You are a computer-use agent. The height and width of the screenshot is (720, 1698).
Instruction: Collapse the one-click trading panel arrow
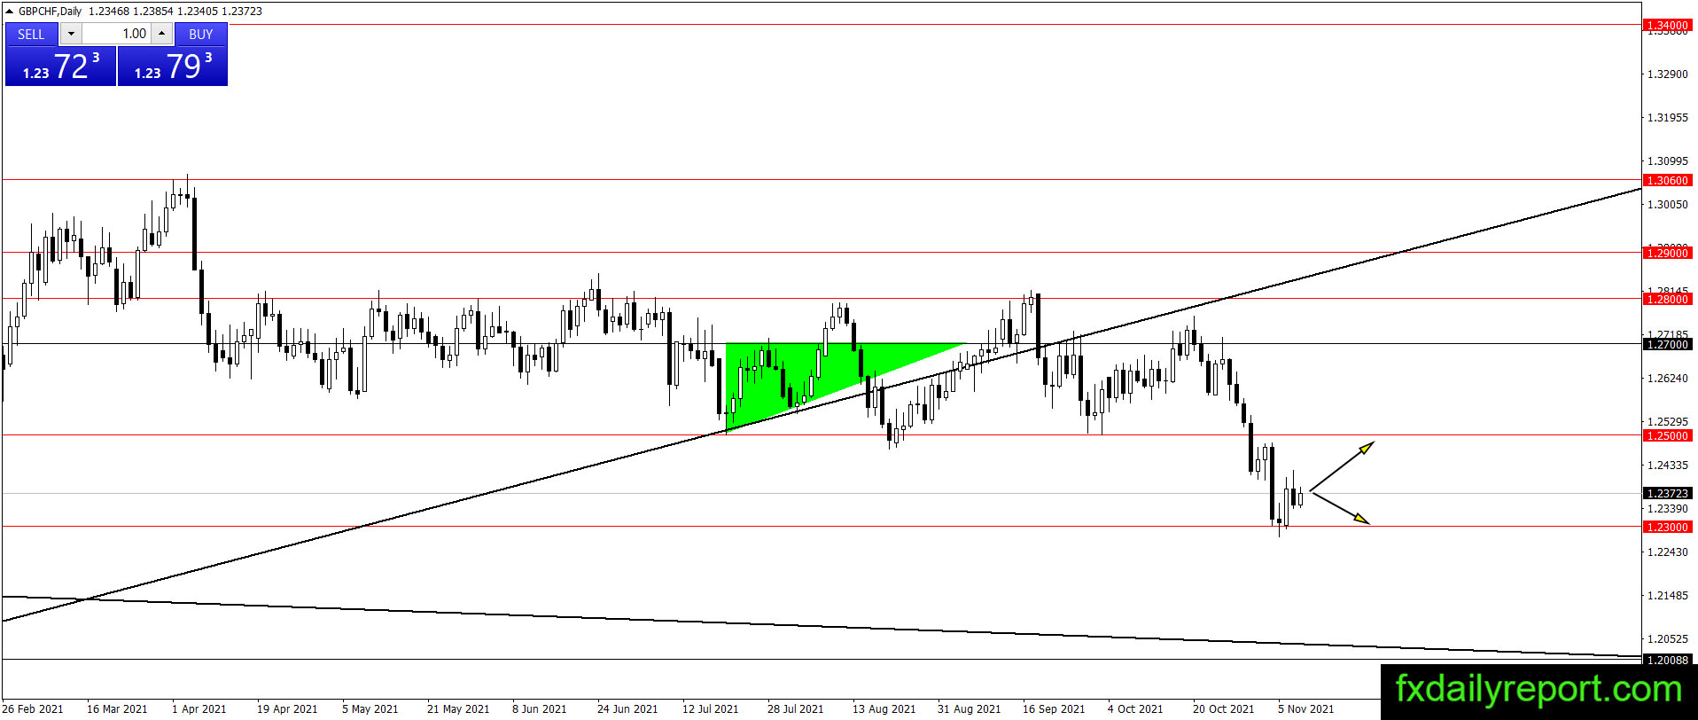(10, 12)
